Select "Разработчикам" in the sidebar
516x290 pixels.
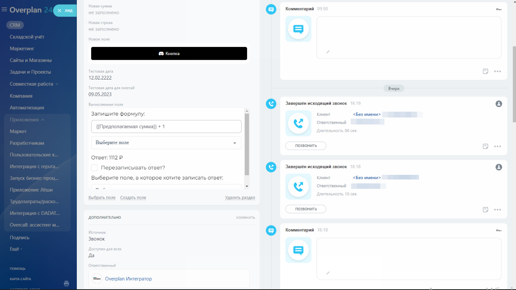pos(27,143)
